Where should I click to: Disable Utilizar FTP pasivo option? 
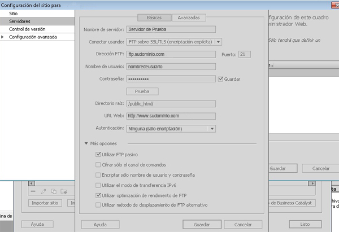pos(98,154)
